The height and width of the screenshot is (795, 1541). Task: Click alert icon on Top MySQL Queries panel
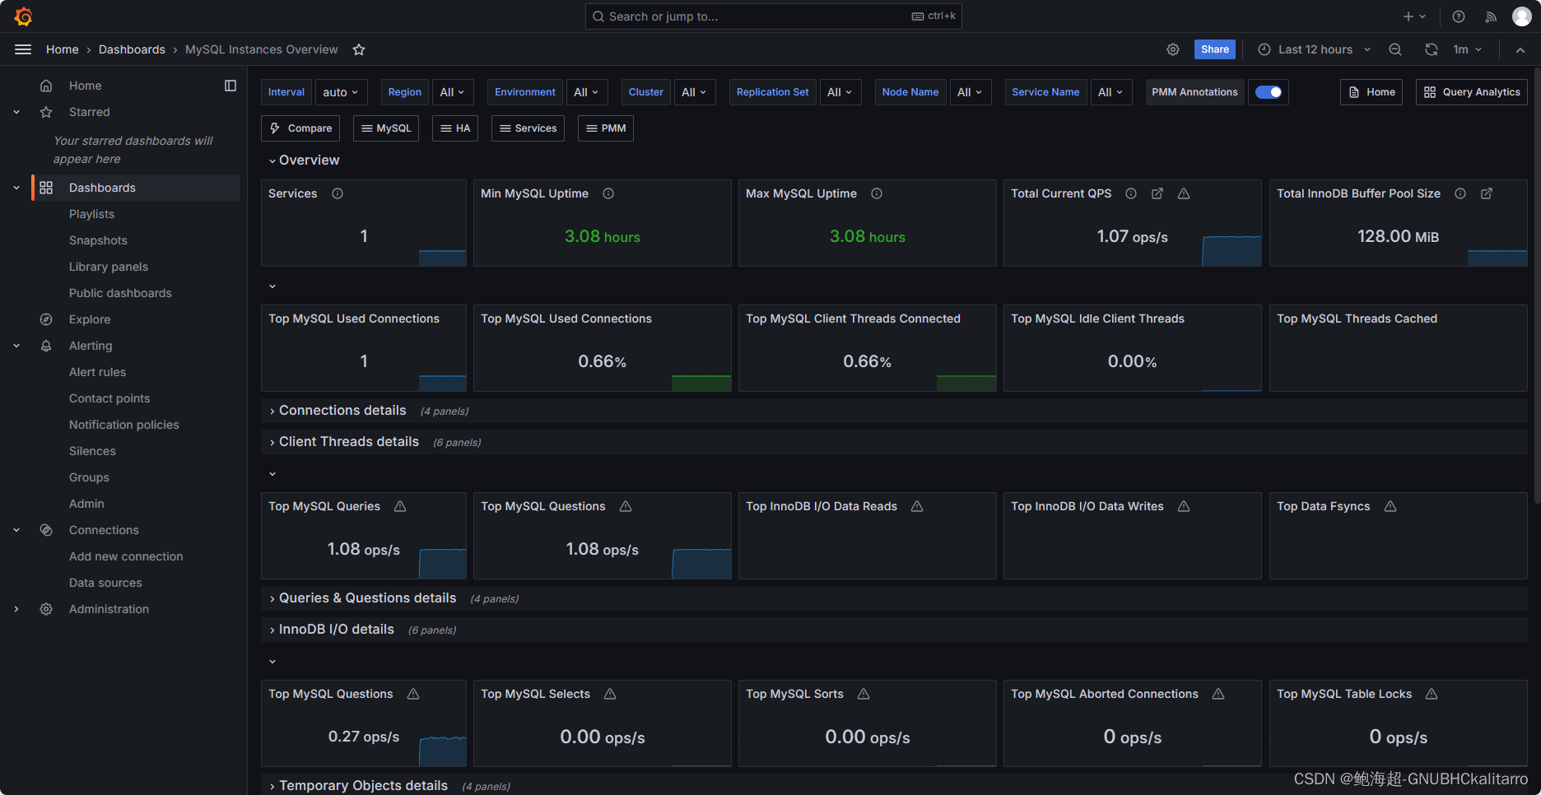tap(400, 506)
